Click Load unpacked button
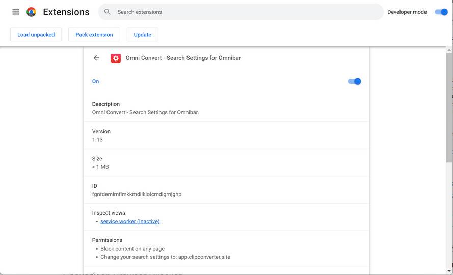The image size is (453, 275). point(36,35)
